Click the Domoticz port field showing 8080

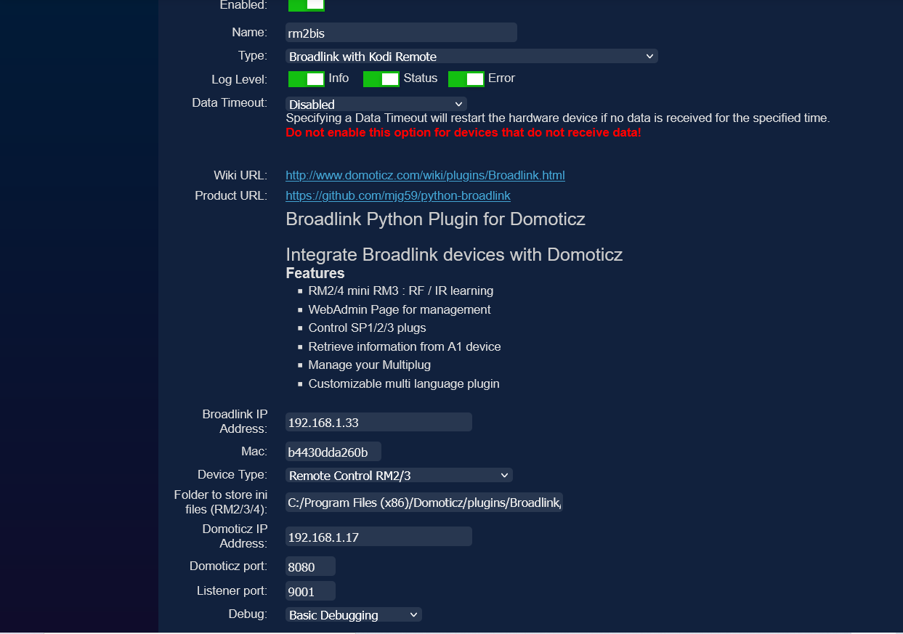click(310, 566)
